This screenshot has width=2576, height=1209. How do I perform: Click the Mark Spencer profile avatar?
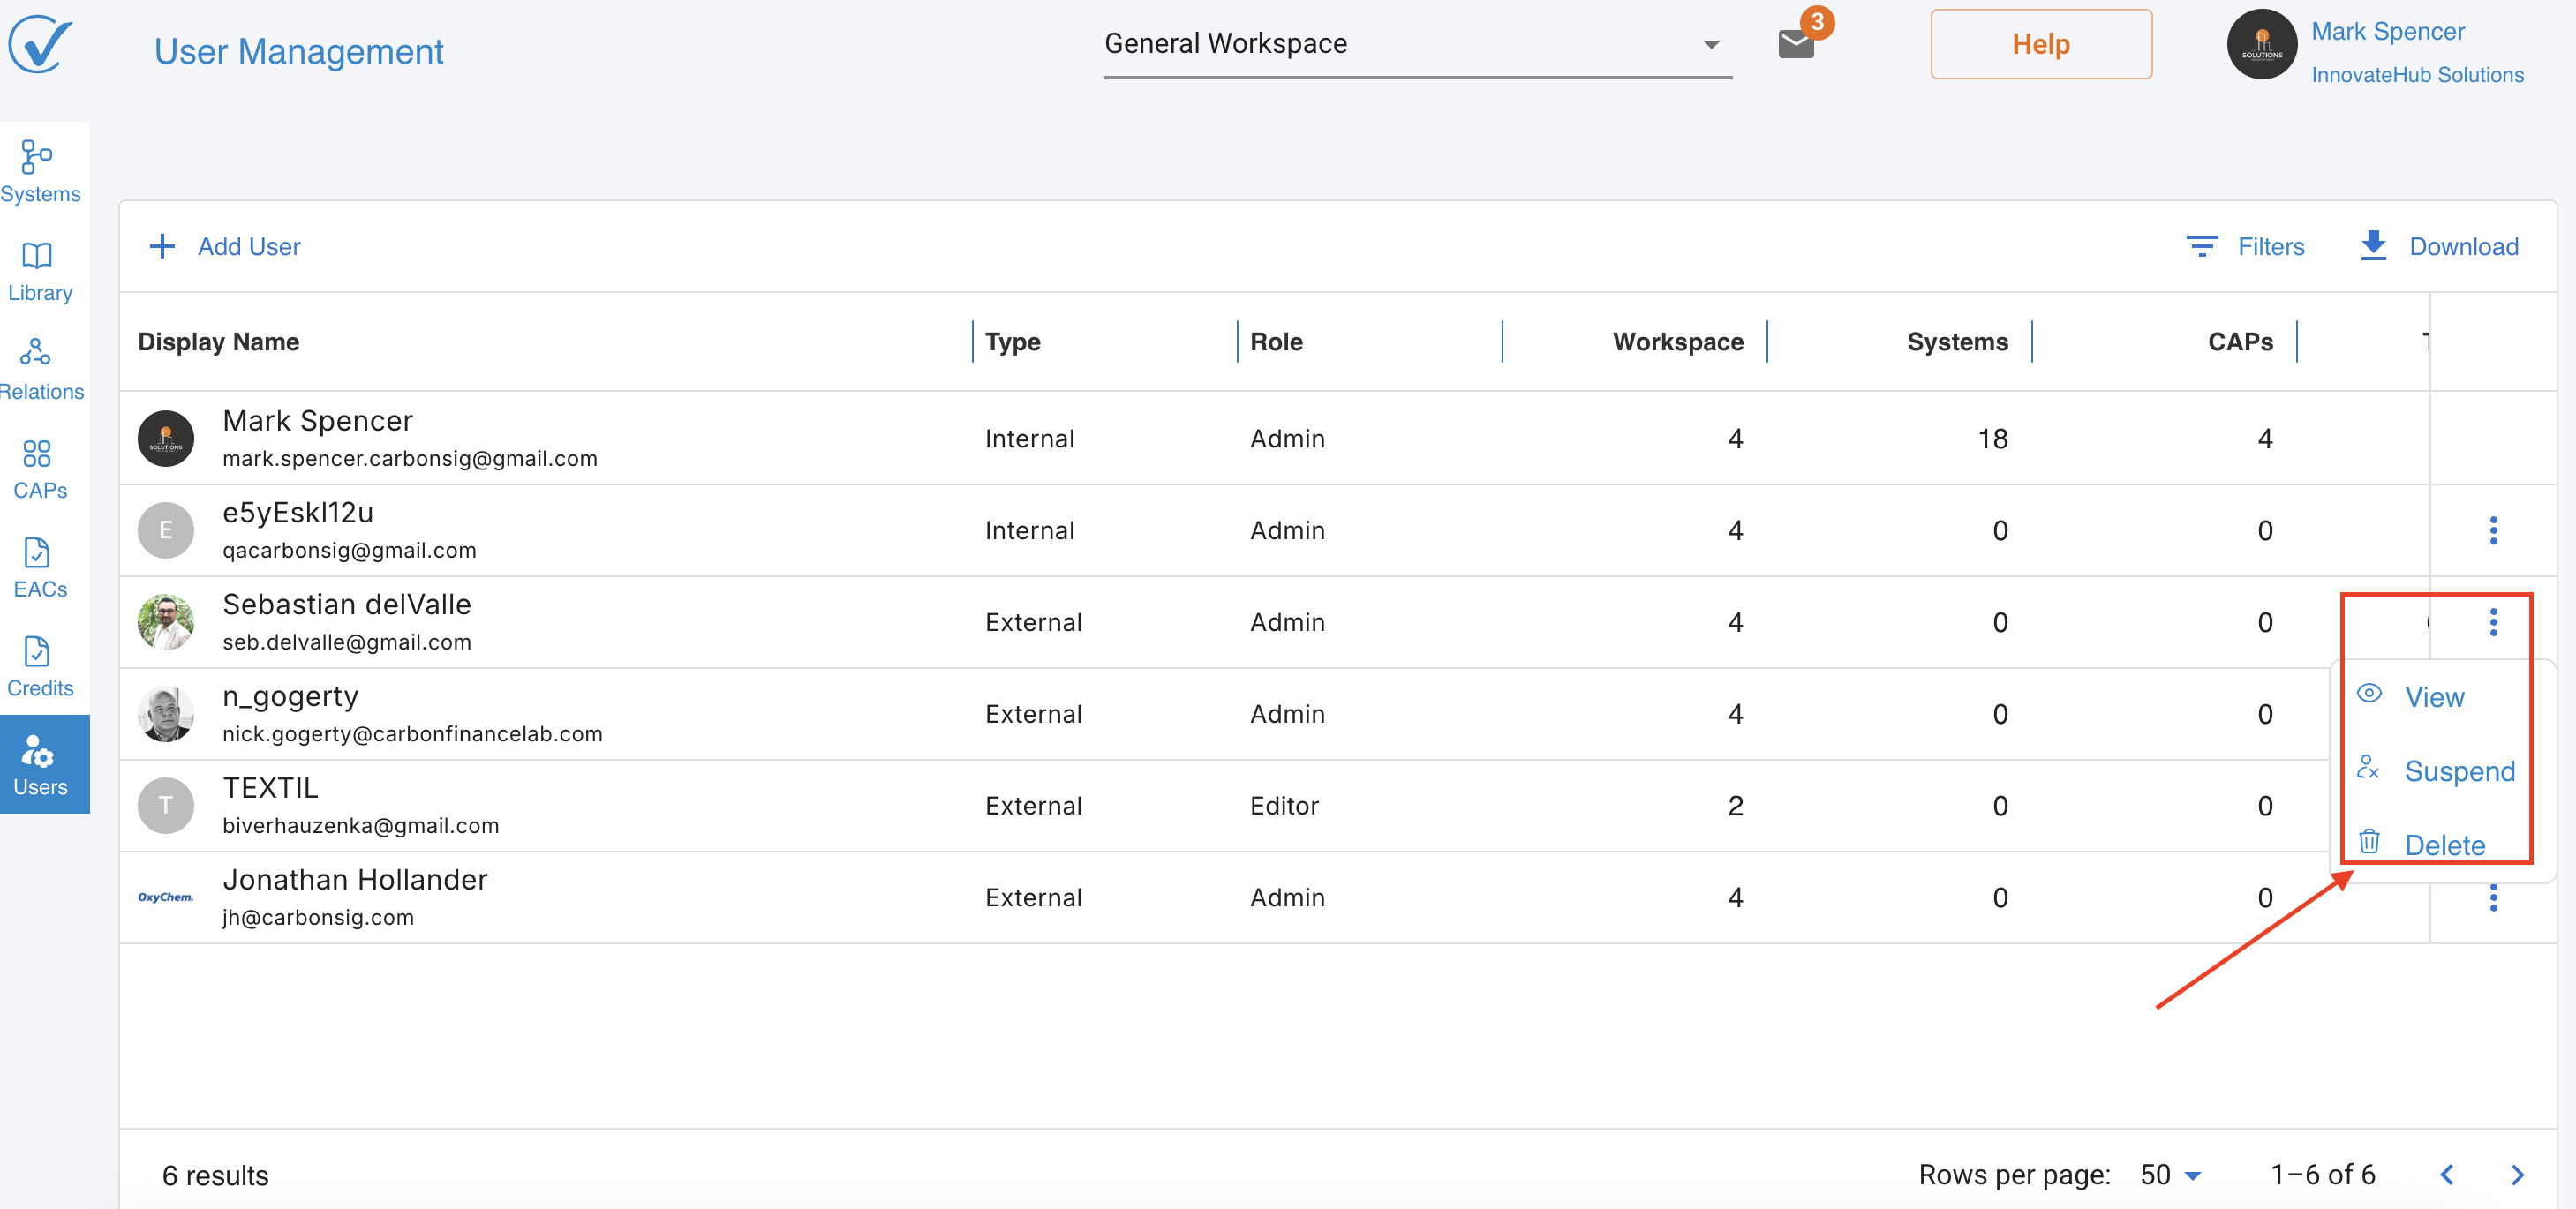(x=2261, y=44)
